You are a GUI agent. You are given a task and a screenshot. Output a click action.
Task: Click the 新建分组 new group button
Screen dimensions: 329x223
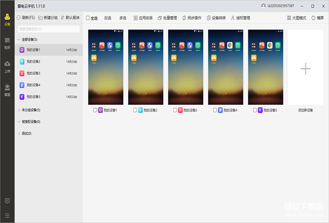click(48, 18)
